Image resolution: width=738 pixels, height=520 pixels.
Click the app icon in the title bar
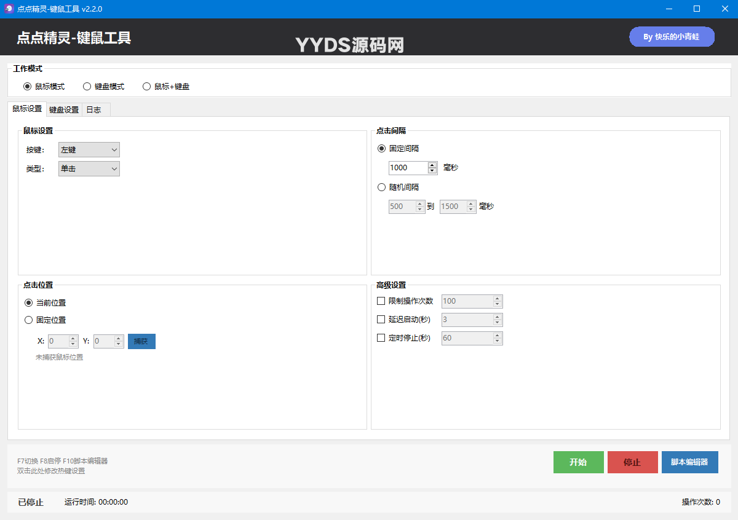coord(9,9)
